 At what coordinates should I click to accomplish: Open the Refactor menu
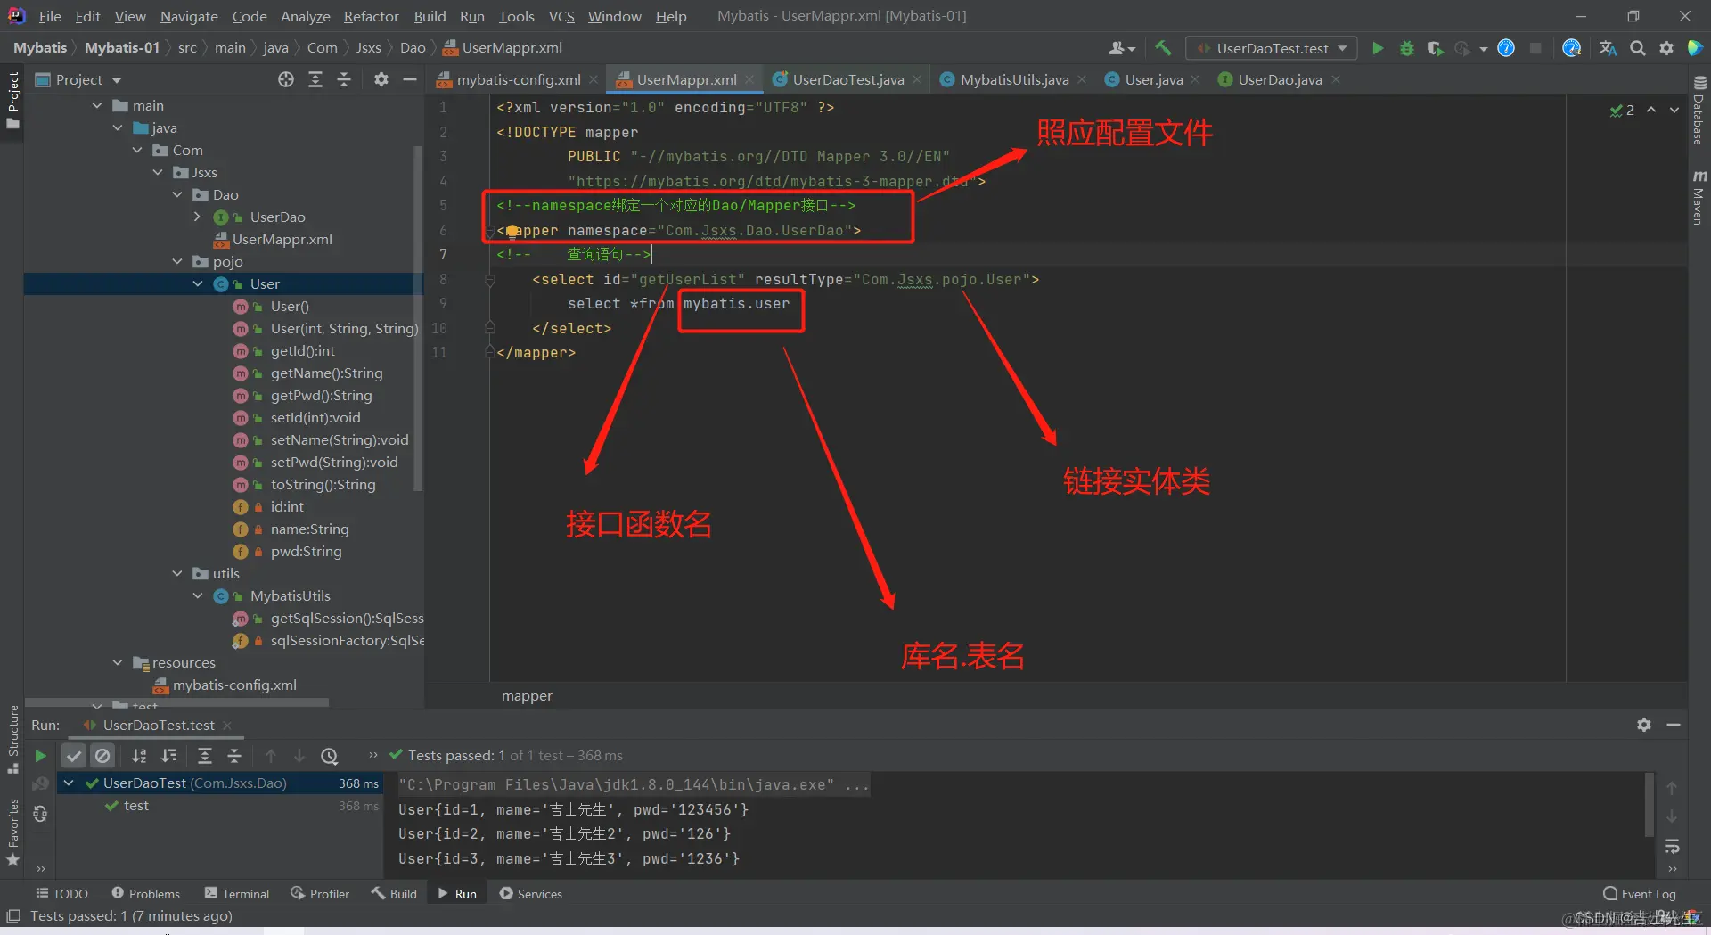pyautogui.click(x=371, y=16)
